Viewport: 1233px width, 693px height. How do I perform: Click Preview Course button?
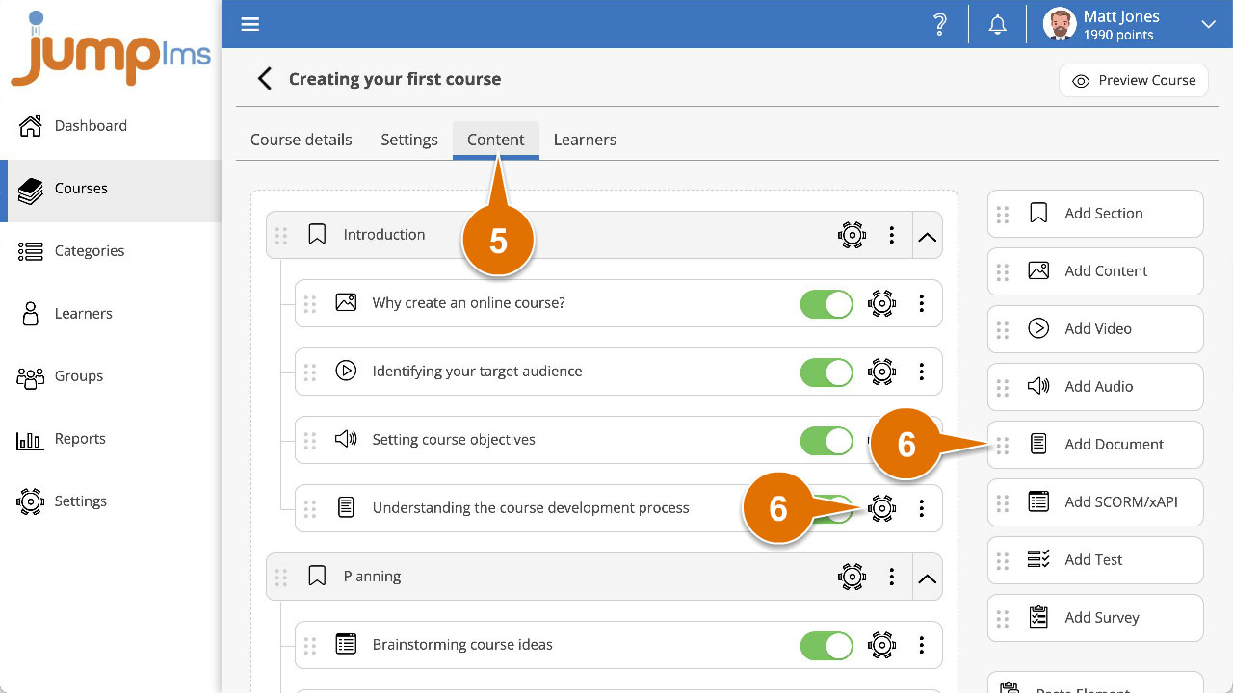[x=1134, y=81]
